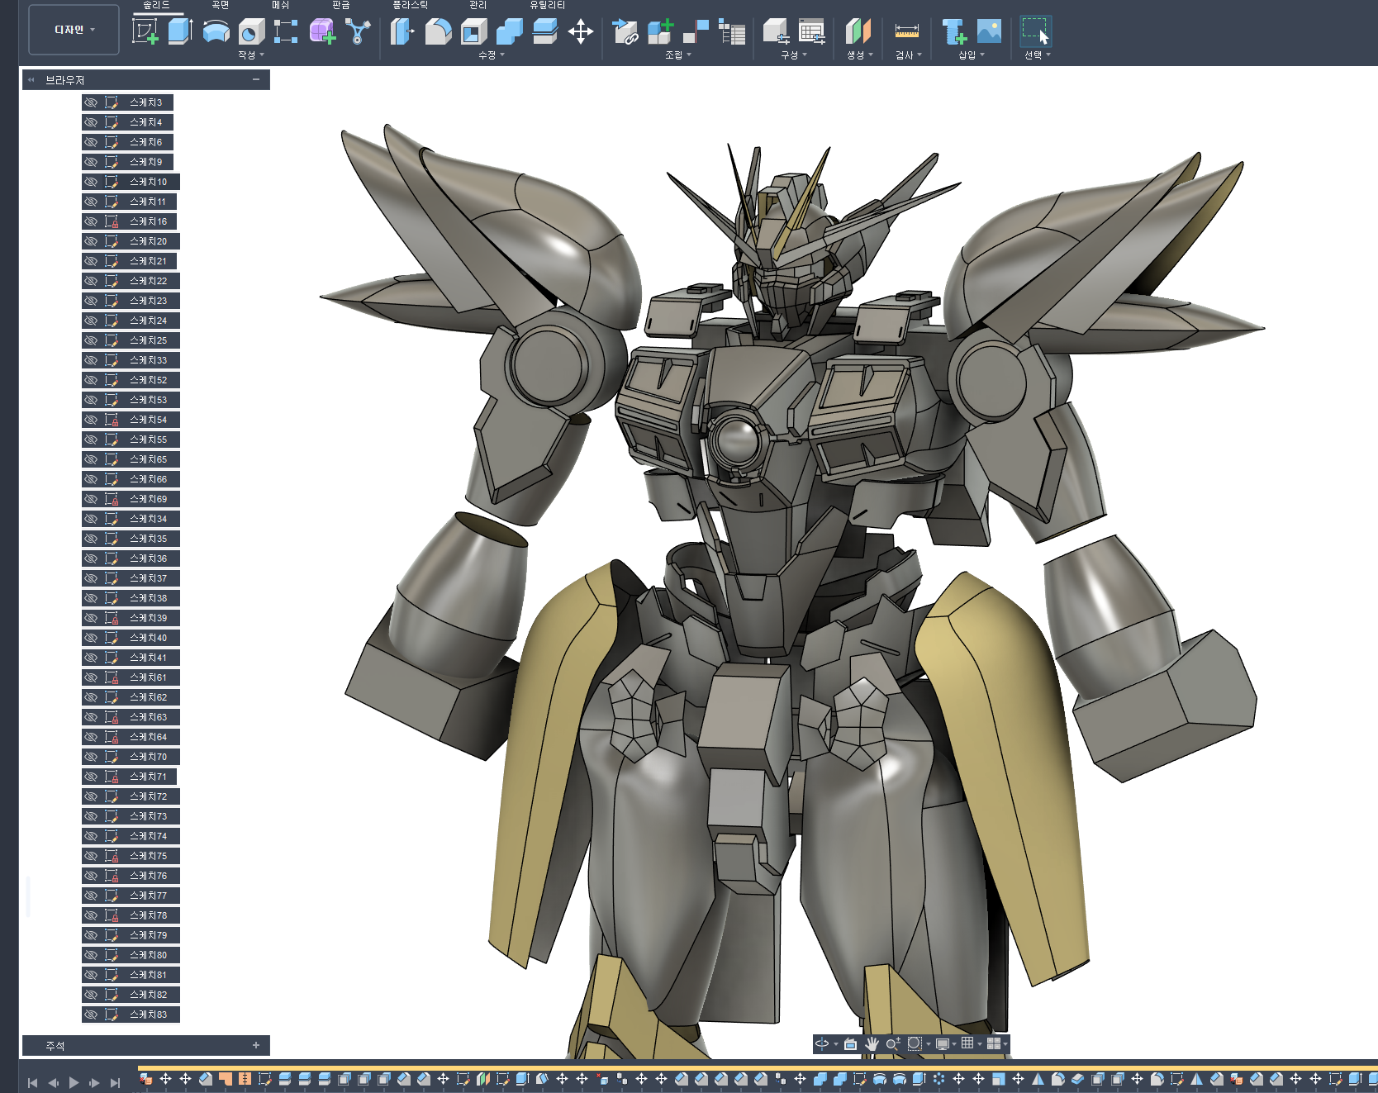Switch to the 곡면 tab

(221, 5)
